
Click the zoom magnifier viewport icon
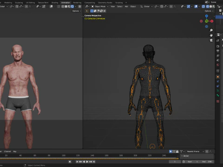point(211,30)
